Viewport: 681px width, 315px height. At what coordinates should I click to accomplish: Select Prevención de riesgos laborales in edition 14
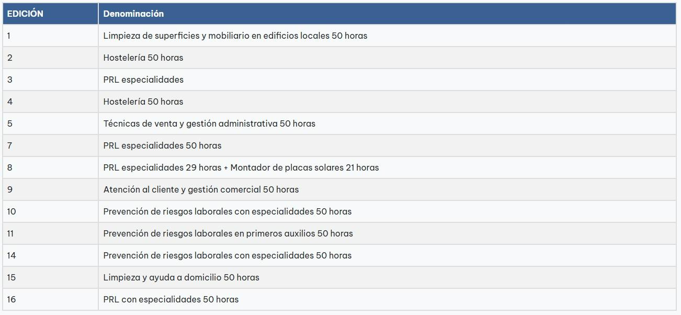pos(227,256)
